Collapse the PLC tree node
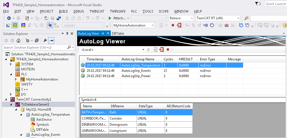Viewport: 287px width, 138px height. click(11, 74)
